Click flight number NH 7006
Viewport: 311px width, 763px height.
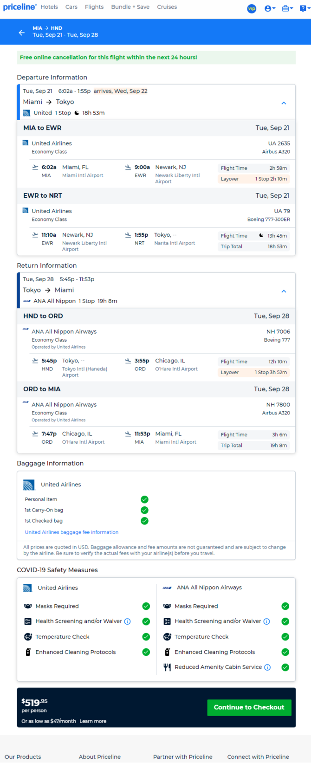tap(278, 332)
